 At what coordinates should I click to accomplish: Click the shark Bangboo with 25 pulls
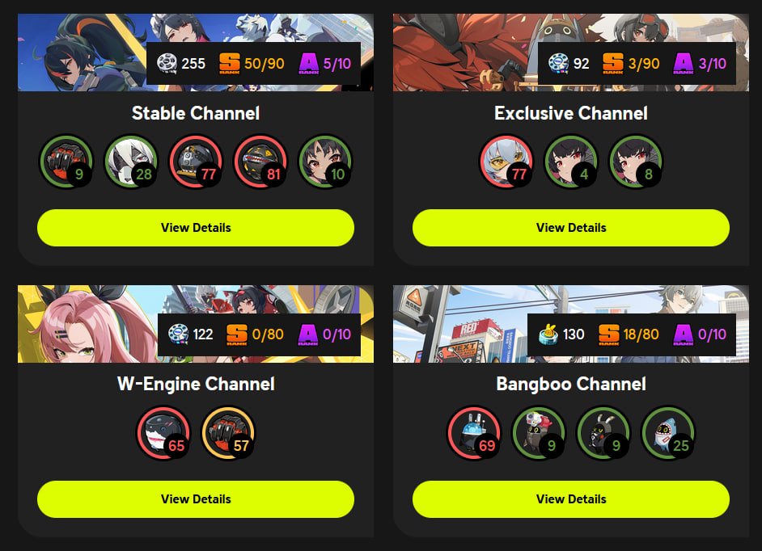(668, 432)
